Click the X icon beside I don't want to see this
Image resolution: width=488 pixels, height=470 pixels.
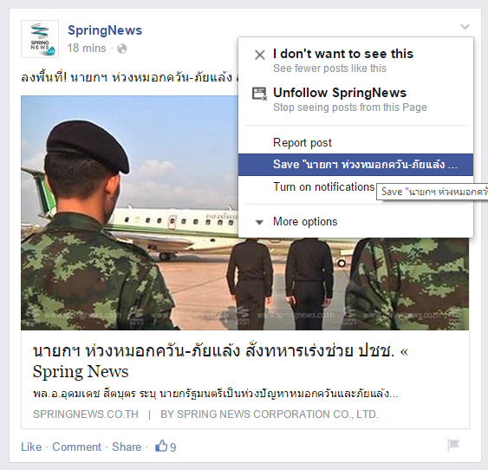260,55
